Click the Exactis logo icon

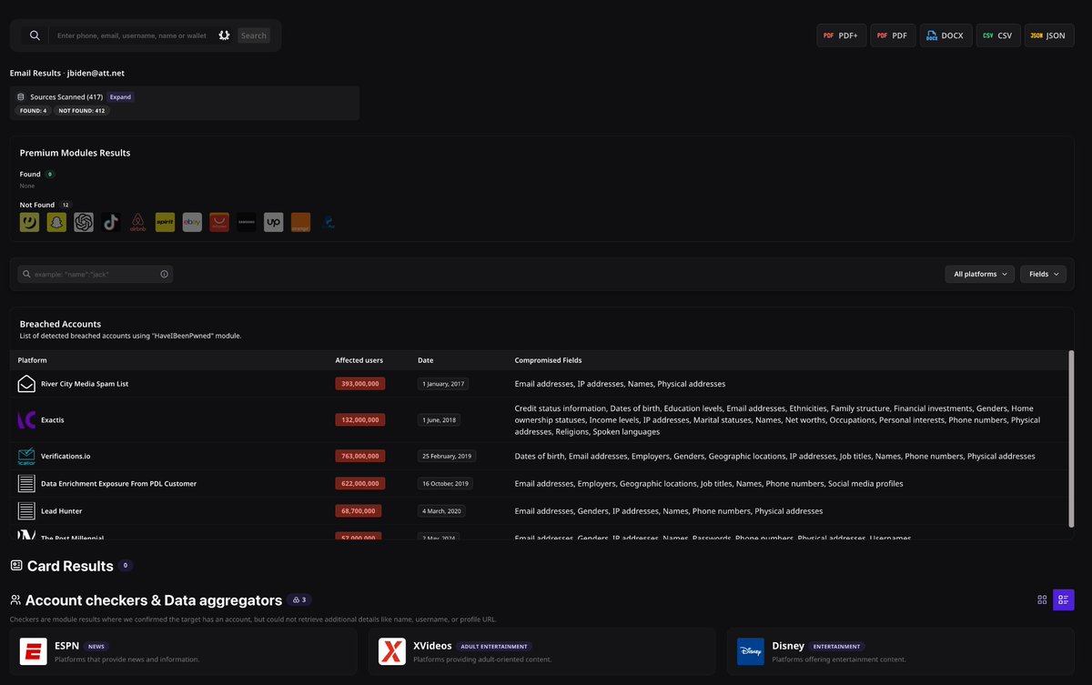(26, 420)
